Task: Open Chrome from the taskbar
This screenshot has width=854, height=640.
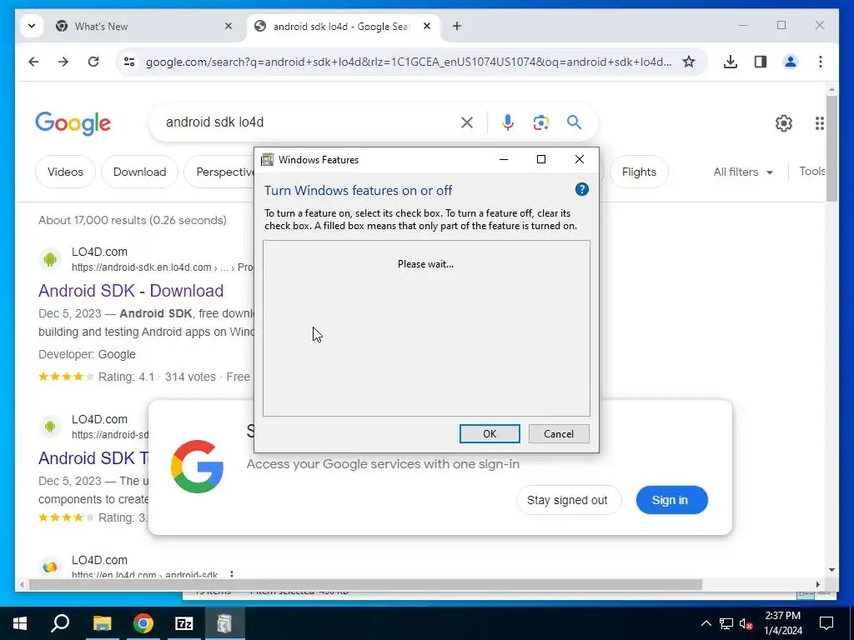Action: tap(143, 623)
